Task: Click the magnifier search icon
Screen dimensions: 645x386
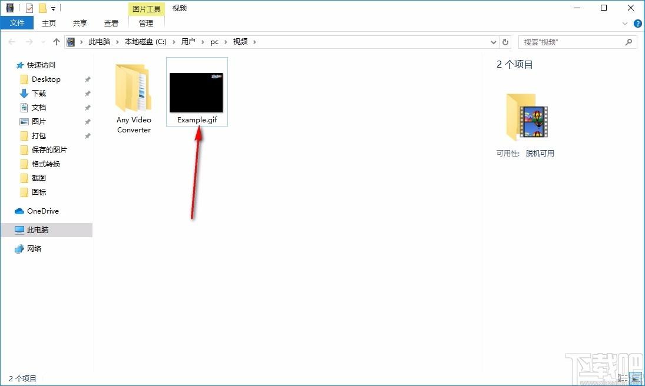Action: (629, 42)
